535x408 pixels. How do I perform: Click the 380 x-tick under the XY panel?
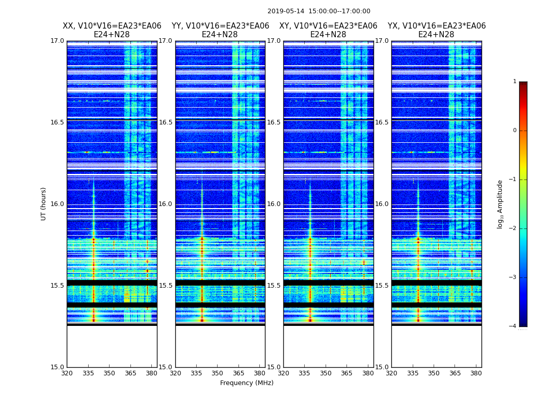tap(368, 373)
